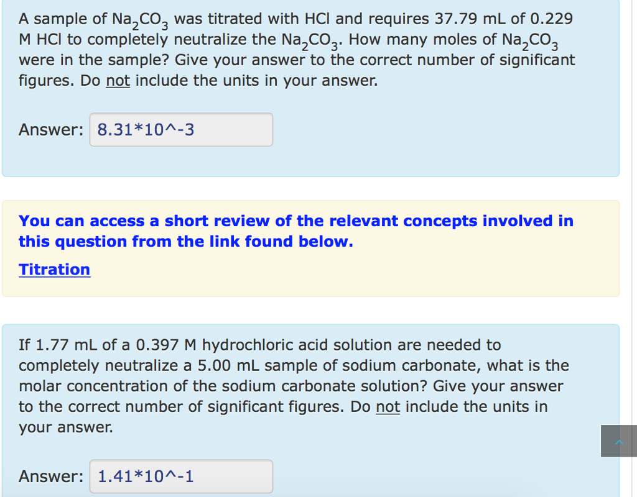Screen dimensions: 637x497
Task: Click the underlined 'not' in the Na2CO3 question
Action: point(118,81)
